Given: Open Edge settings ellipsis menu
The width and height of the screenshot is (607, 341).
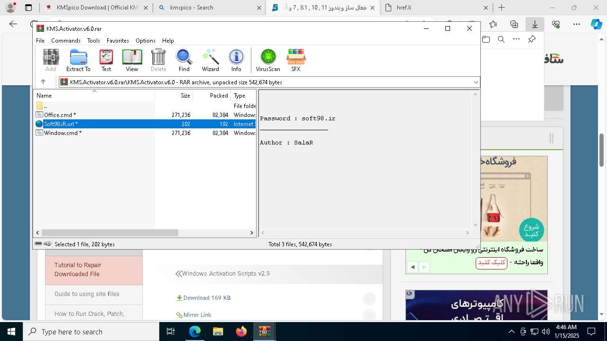Looking at the screenshot, I should click(577, 24).
